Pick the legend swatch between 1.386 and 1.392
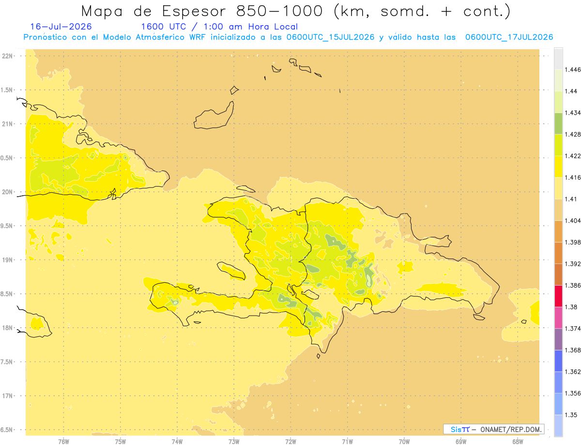The image size is (581, 448). (558, 274)
